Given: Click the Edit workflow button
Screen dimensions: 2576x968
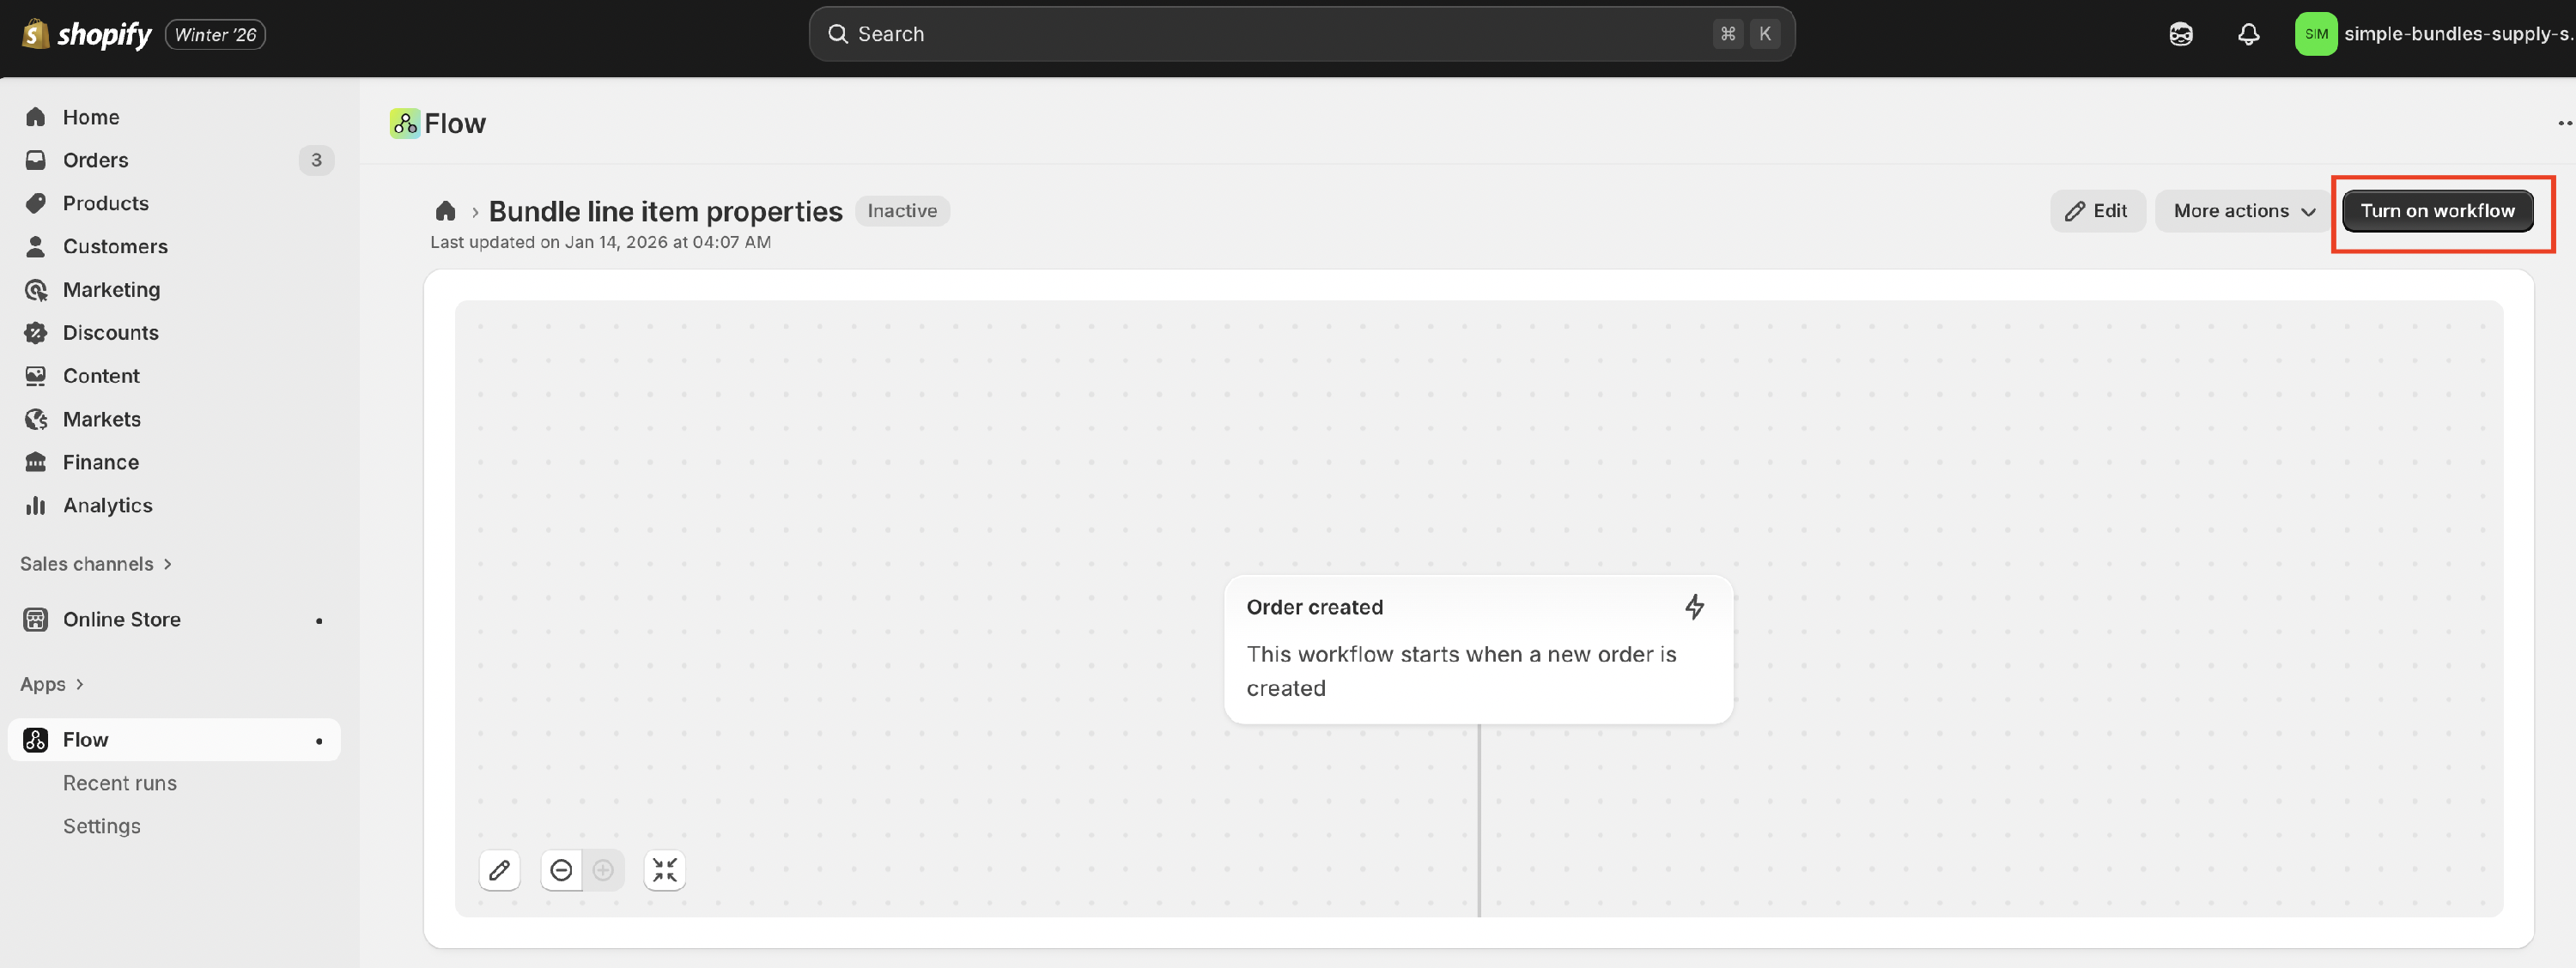Looking at the screenshot, I should click(2097, 211).
